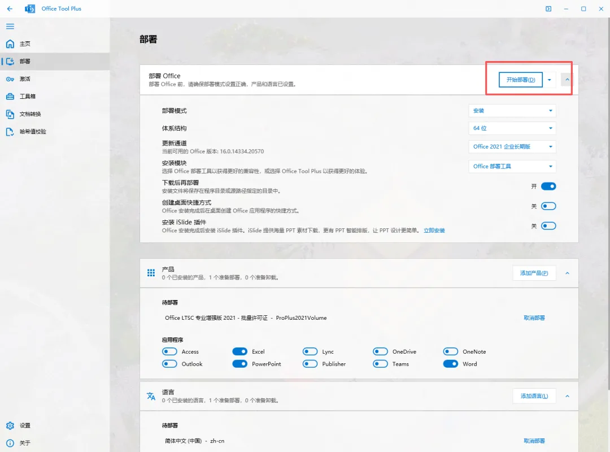
Task: Click the home (主页) icon in sidebar
Action: coord(10,44)
